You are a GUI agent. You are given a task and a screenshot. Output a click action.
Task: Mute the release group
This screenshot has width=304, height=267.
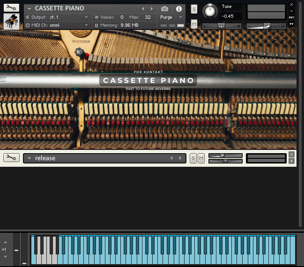201,158
